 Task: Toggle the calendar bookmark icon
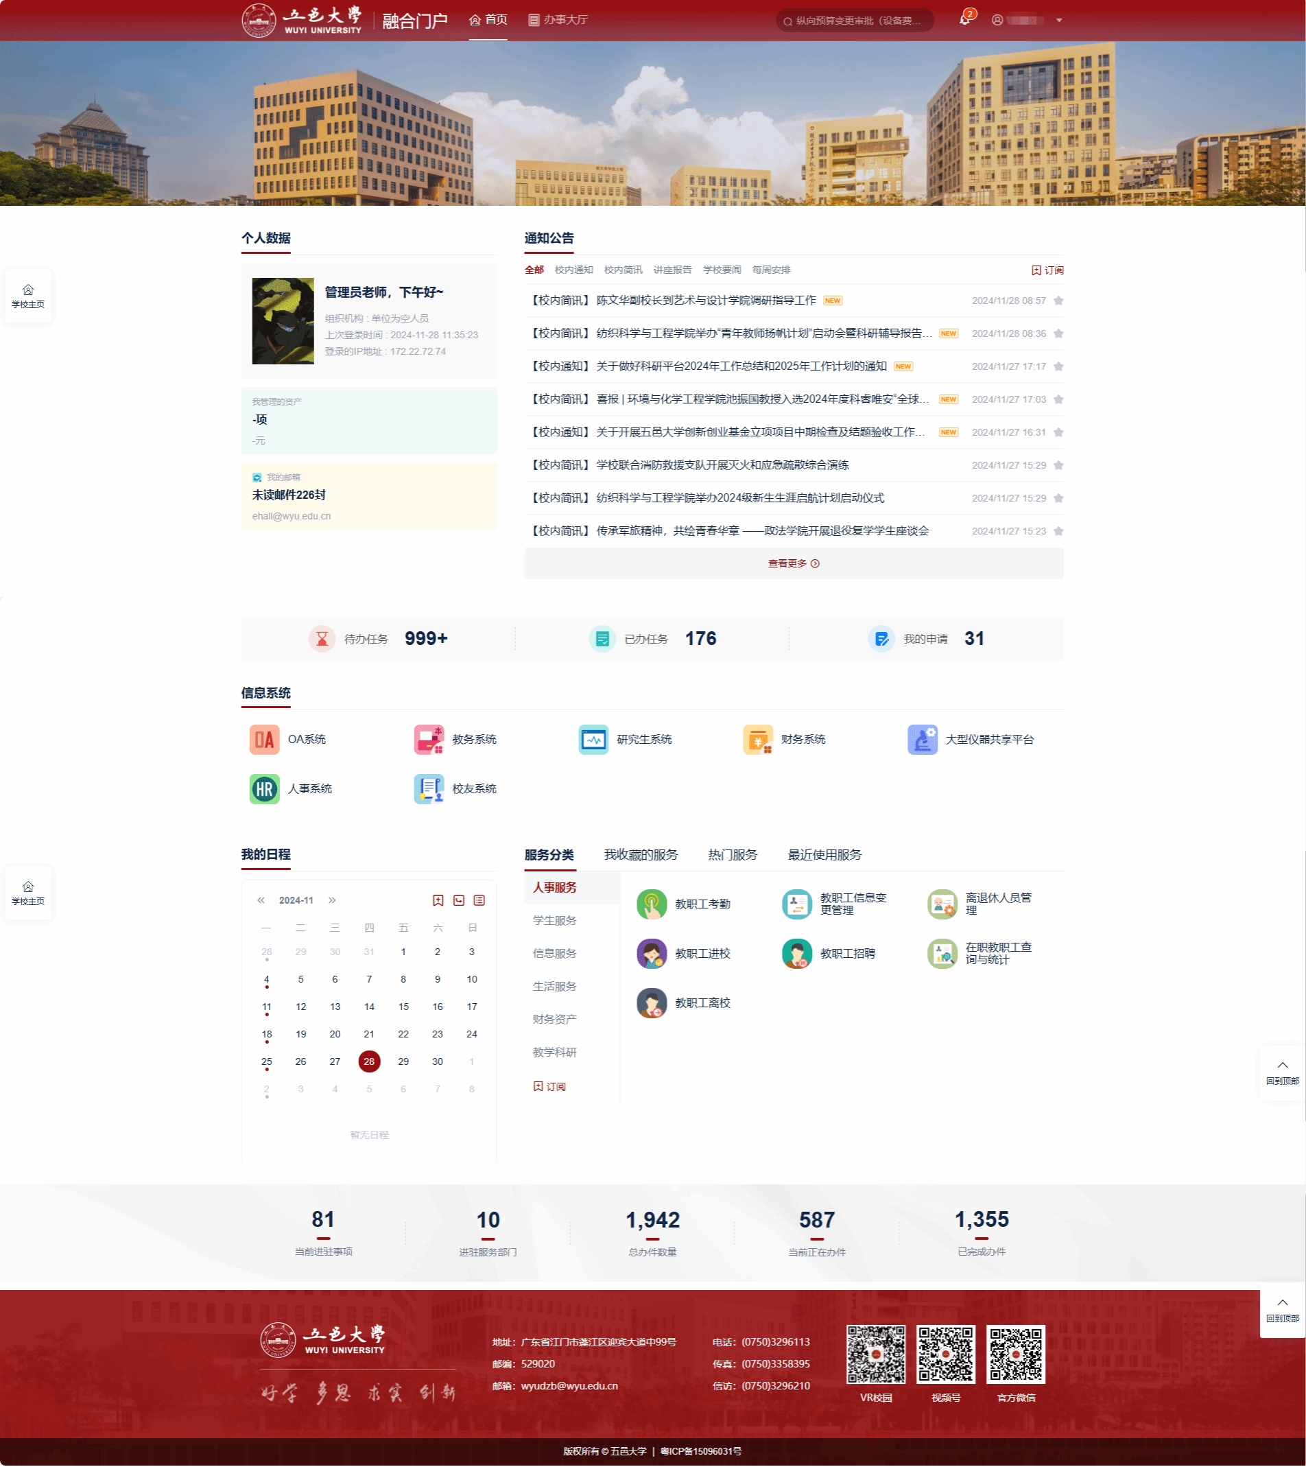tap(440, 900)
